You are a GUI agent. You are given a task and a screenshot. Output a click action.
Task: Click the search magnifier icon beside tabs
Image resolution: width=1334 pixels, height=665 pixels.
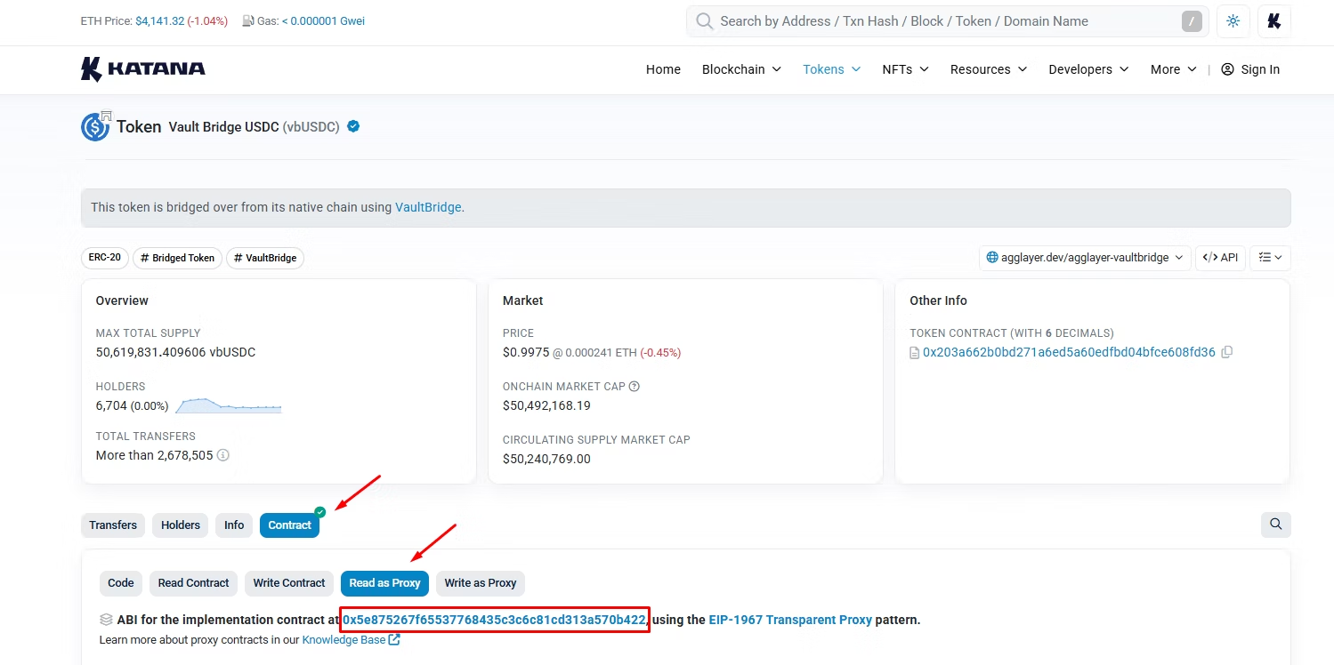pos(1275,525)
